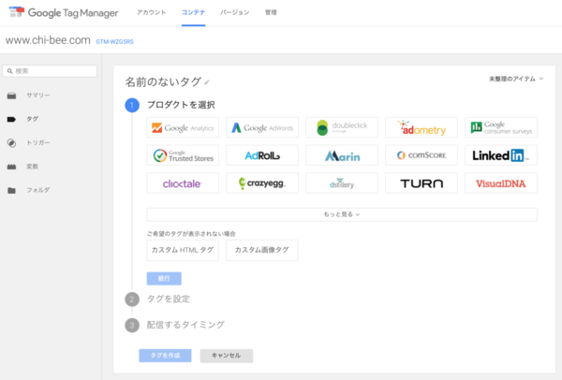The height and width of the screenshot is (380, 562).
Task: Select the ClickTale product
Action: tap(183, 183)
